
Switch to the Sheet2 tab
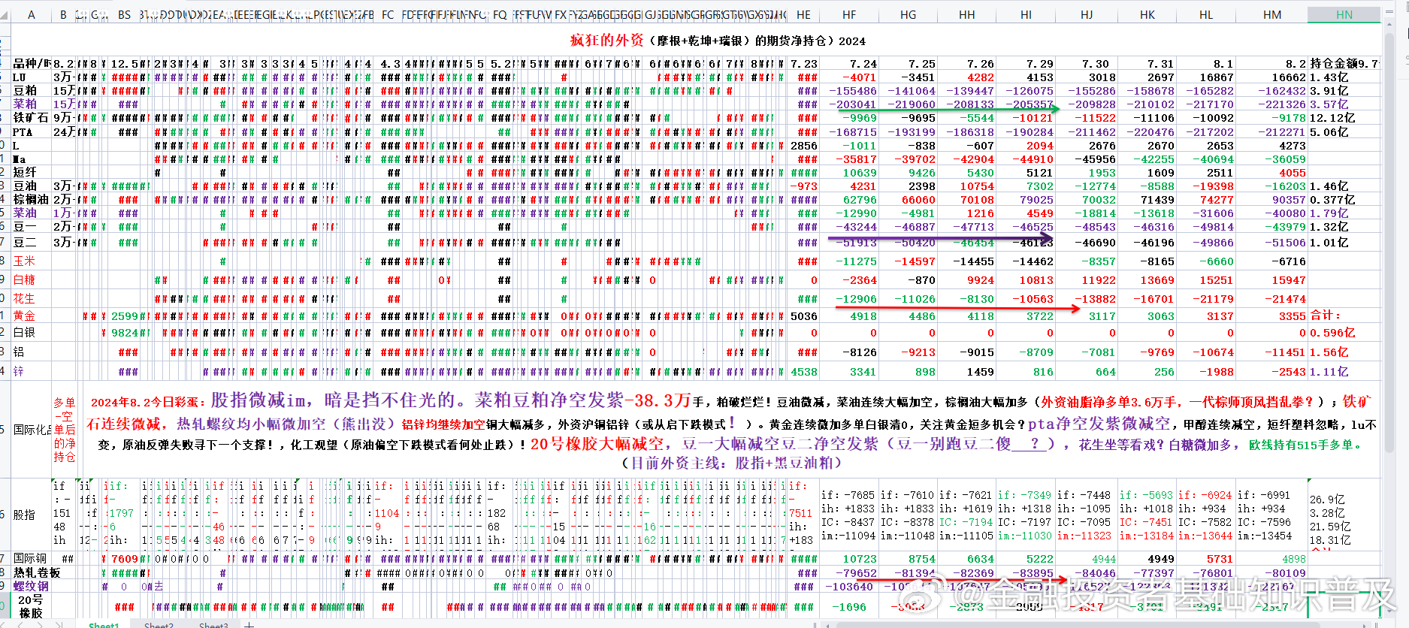(x=159, y=624)
